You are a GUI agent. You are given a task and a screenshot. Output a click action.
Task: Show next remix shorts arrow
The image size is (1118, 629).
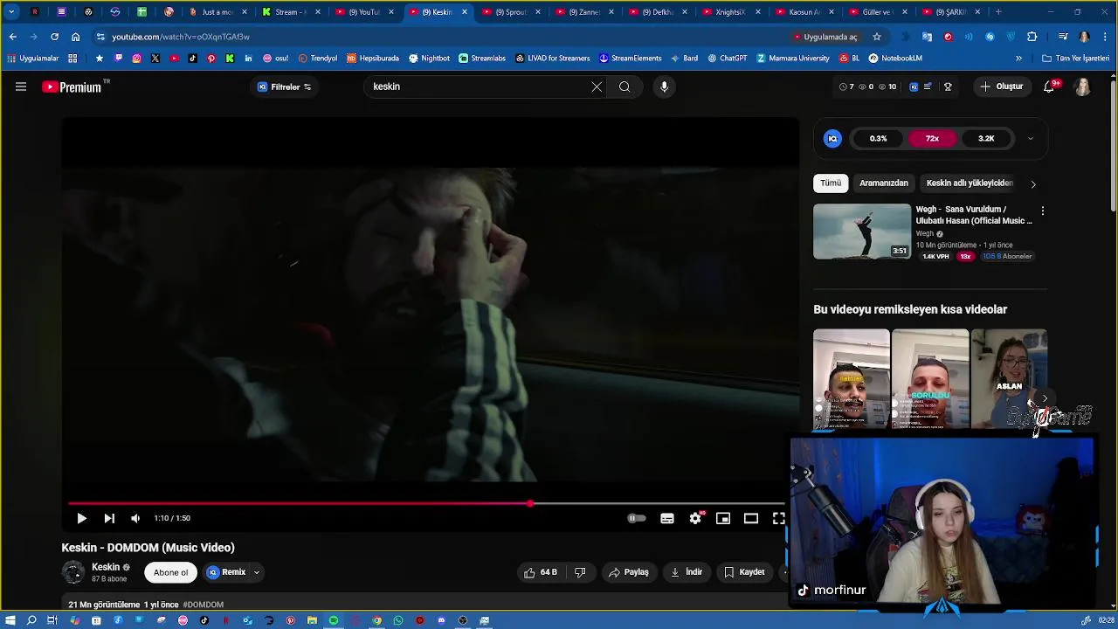(1045, 398)
